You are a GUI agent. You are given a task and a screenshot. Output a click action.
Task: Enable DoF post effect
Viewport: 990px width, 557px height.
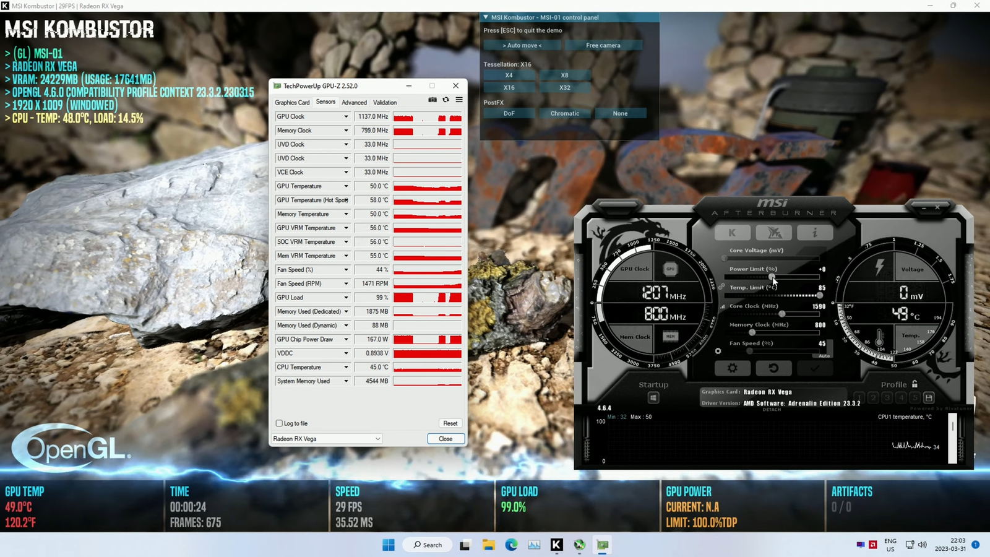(509, 113)
